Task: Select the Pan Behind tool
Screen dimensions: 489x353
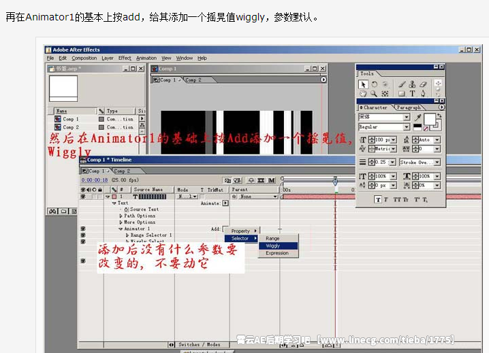Action: pos(385,93)
